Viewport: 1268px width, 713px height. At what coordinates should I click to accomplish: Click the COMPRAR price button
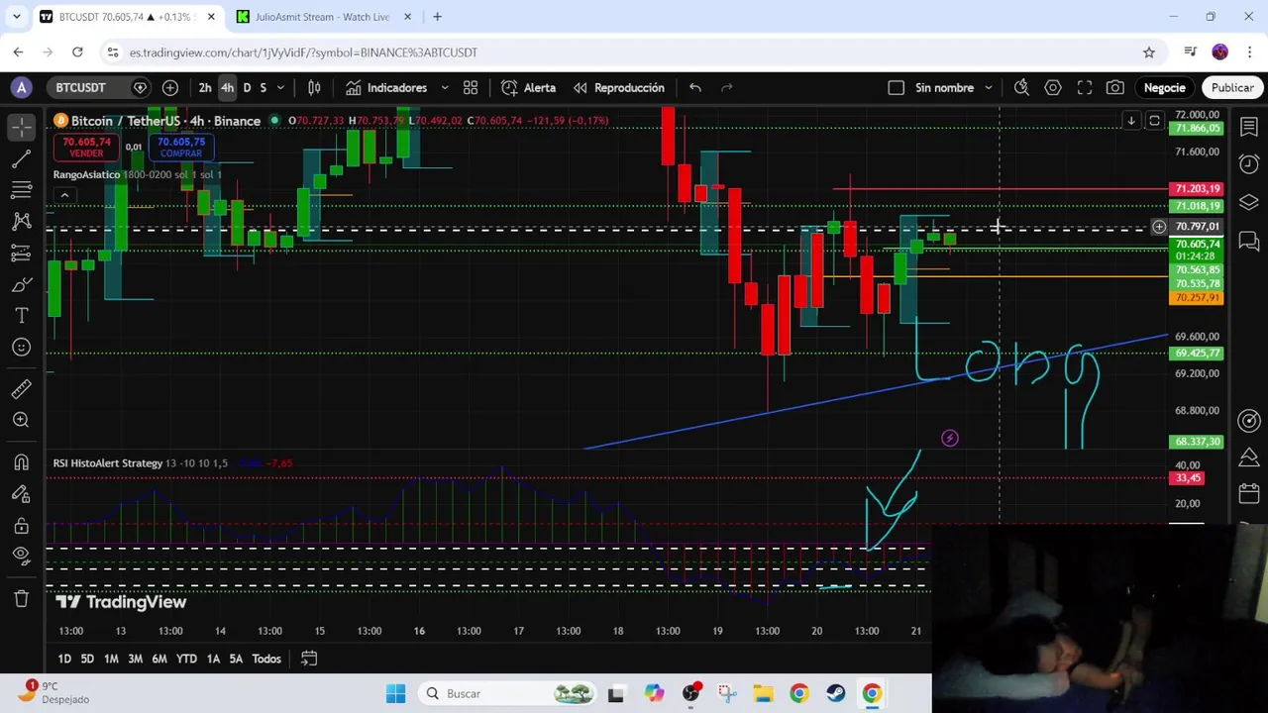point(180,147)
